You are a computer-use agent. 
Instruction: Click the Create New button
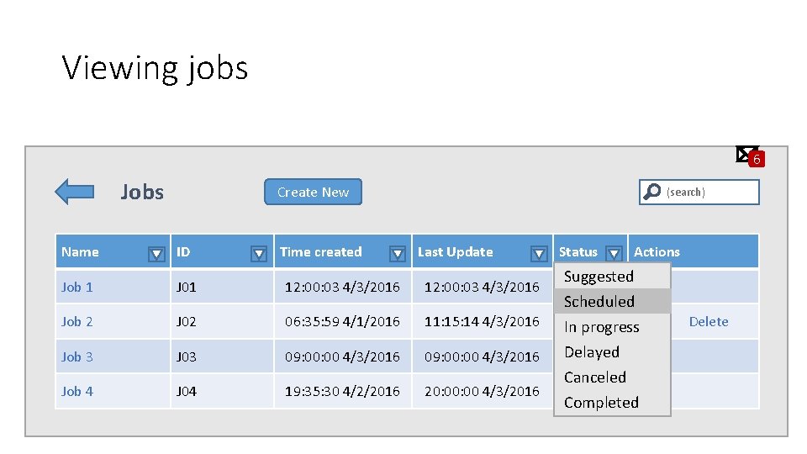[x=313, y=193]
